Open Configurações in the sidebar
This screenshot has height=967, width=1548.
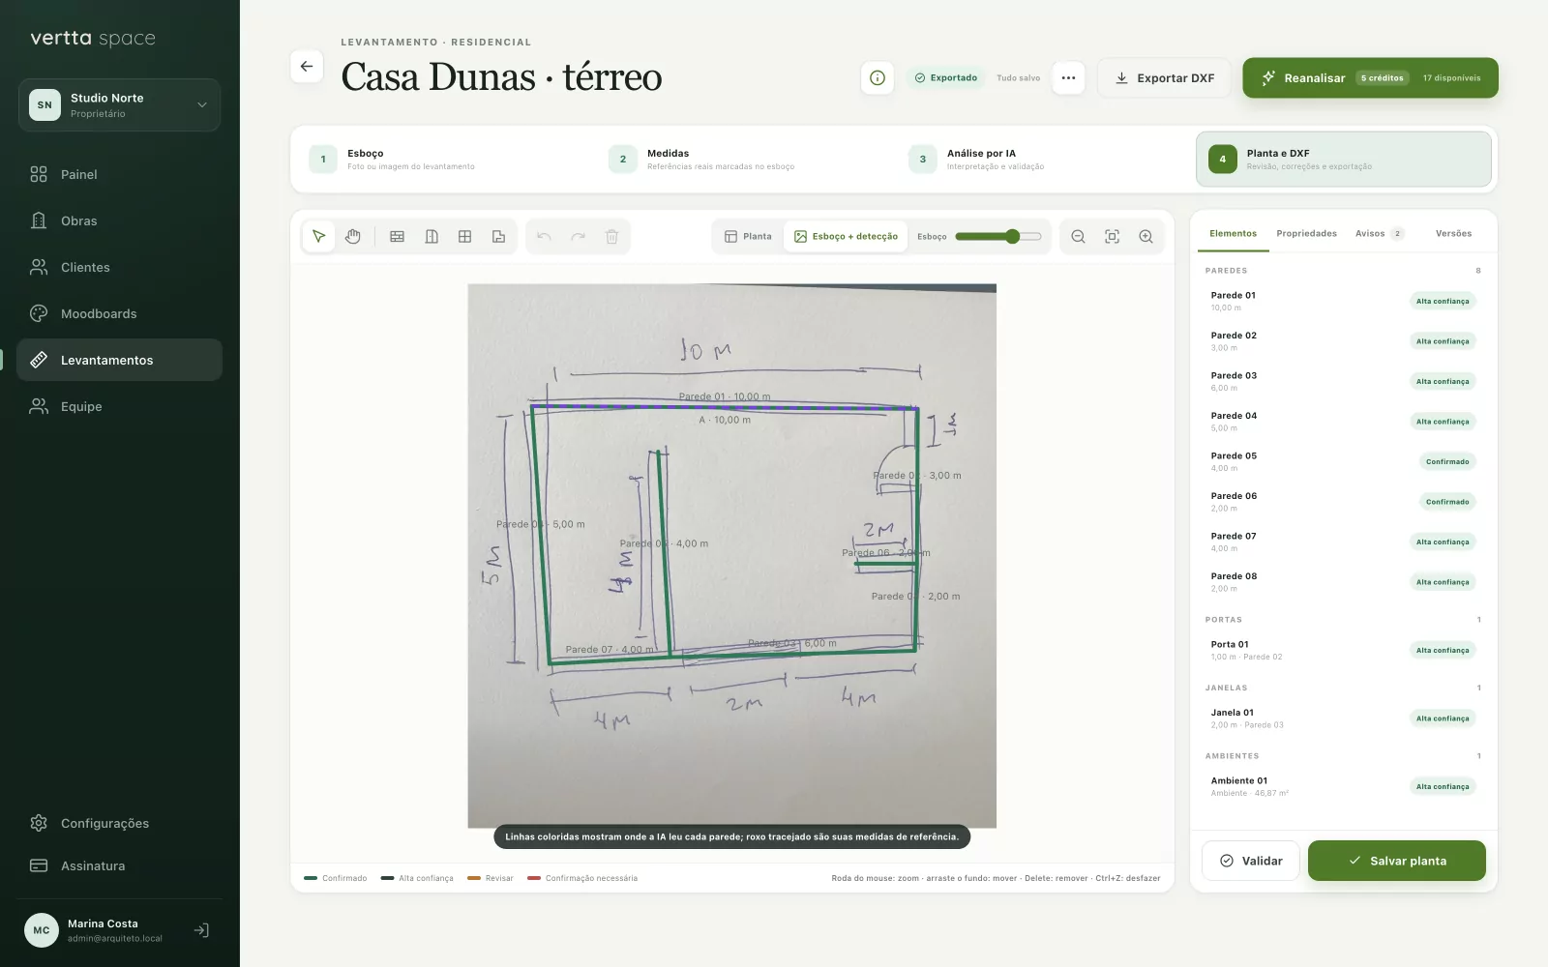(x=119, y=823)
